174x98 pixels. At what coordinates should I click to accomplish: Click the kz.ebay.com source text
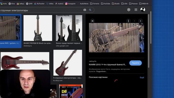(58, 81)
